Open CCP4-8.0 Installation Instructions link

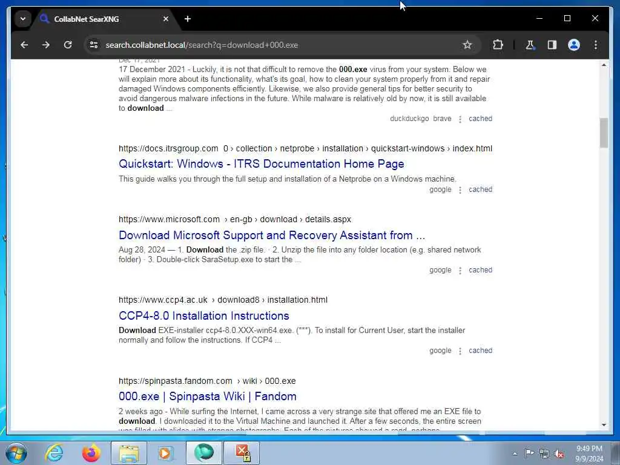[203, 315]
